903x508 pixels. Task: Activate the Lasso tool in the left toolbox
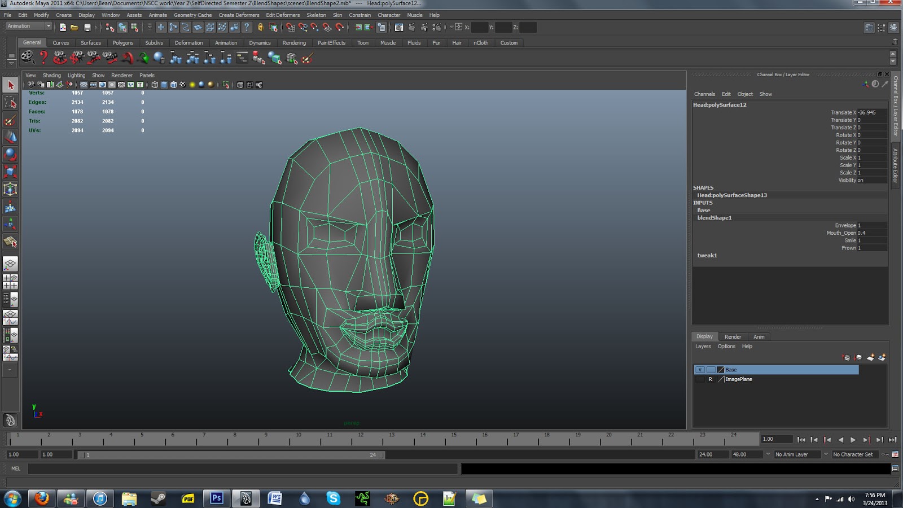pos(10,102)
